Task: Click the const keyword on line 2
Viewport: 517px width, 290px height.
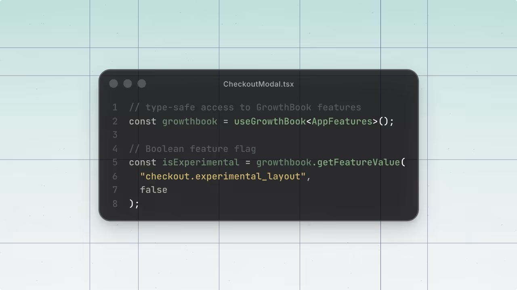Action: click(142, 121)
